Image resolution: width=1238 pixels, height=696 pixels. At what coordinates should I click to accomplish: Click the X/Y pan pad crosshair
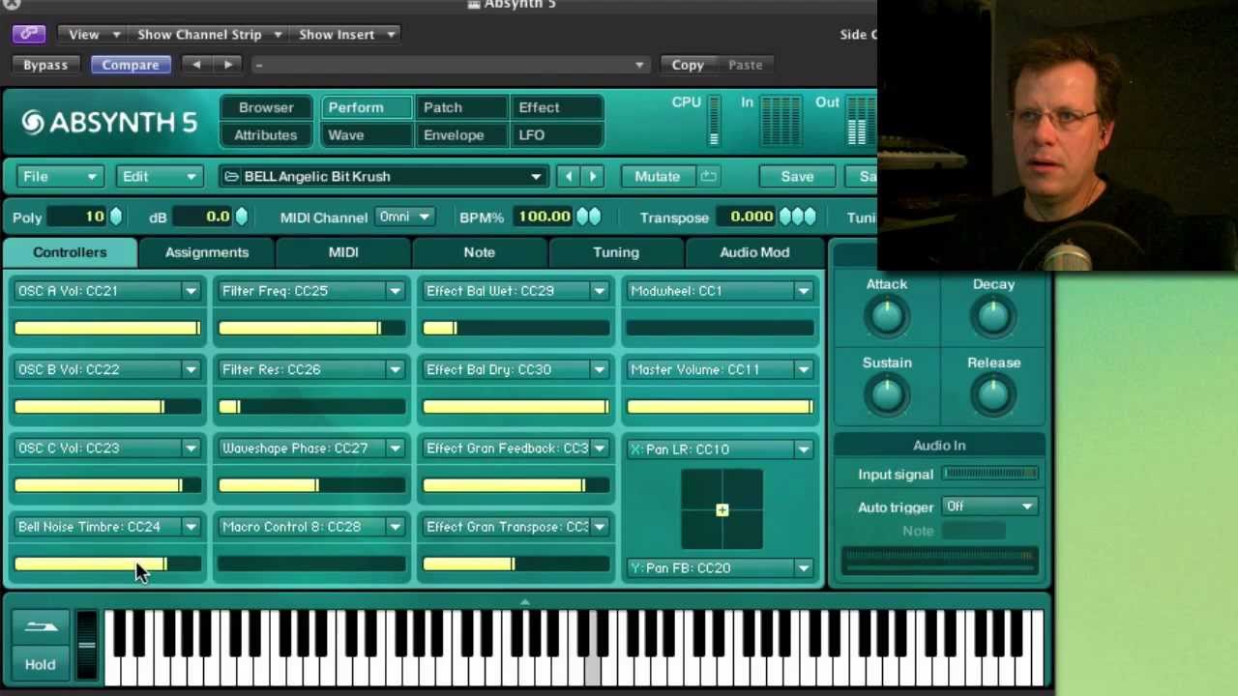pyautogui.click(x=722, y=509)
